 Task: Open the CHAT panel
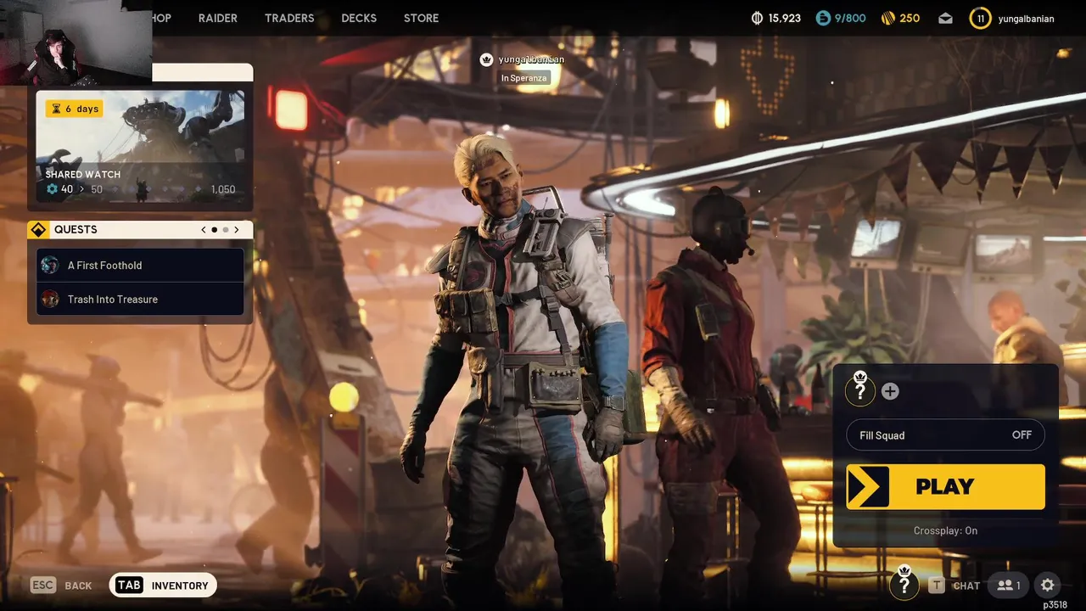coord(966,586)
